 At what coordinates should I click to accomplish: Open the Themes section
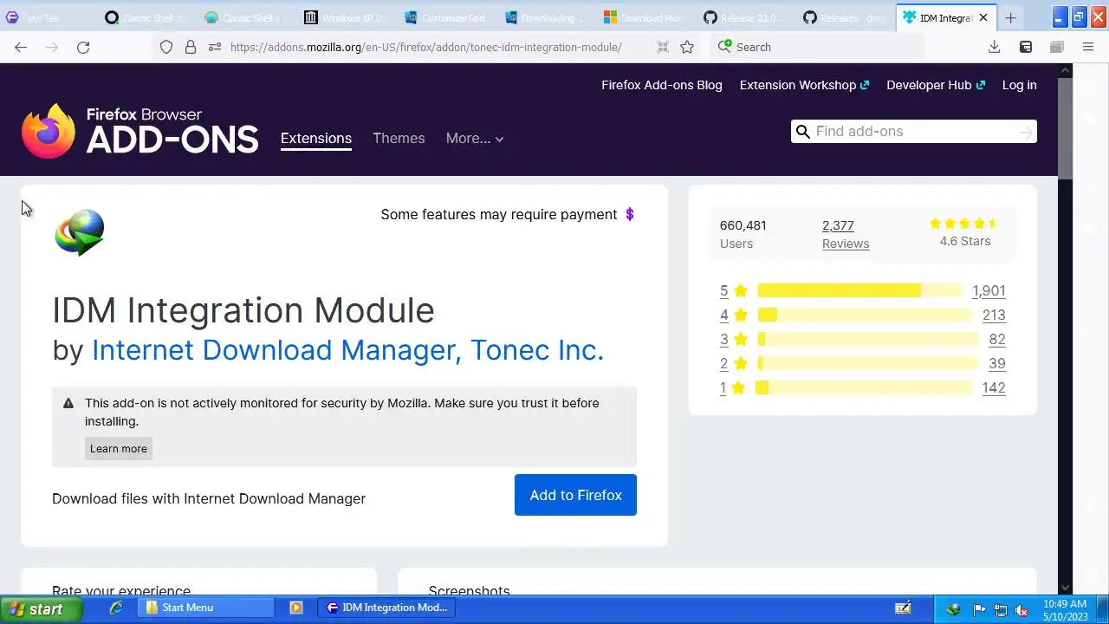(x=399, y=139)
